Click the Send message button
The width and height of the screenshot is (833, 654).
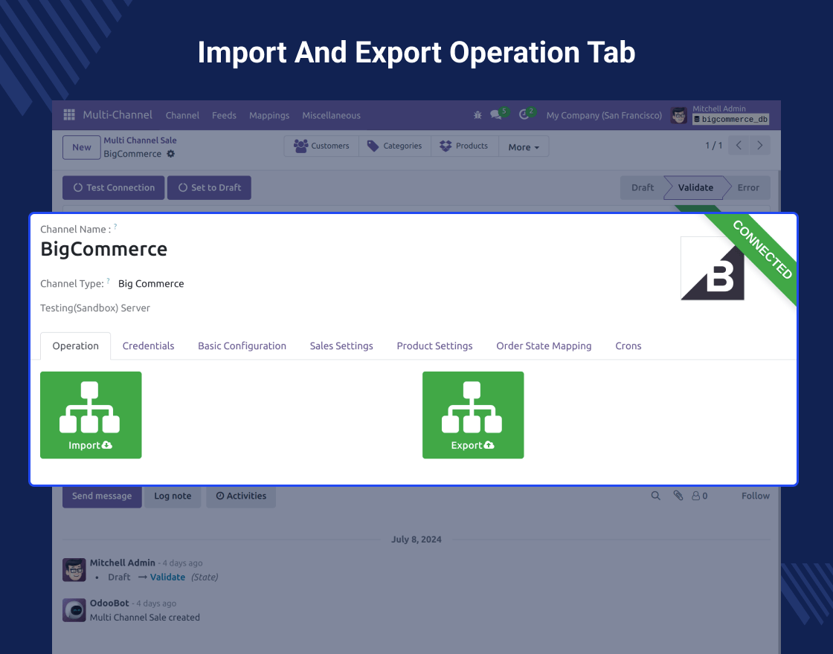102,496
